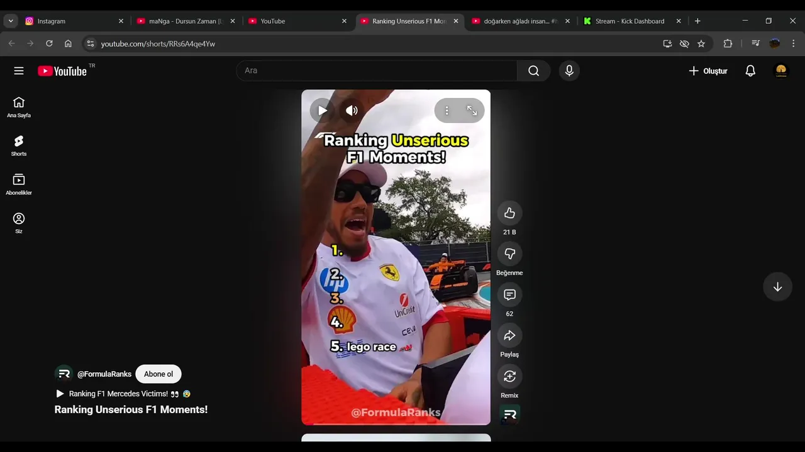Open browser home page
This screenshot has height=452, width=805.
click(68, 43)
